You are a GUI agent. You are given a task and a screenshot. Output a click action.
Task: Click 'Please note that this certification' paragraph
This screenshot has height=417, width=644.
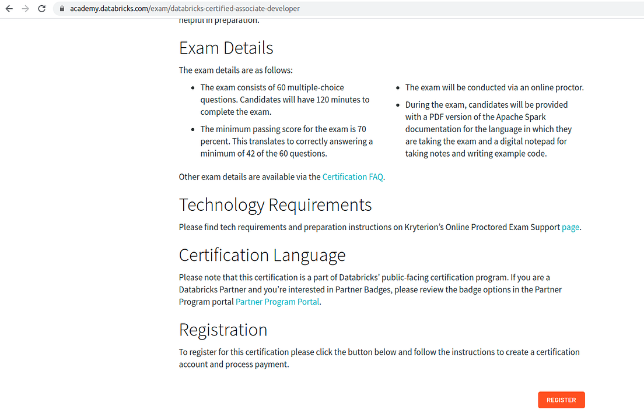[x=370, y=289]
